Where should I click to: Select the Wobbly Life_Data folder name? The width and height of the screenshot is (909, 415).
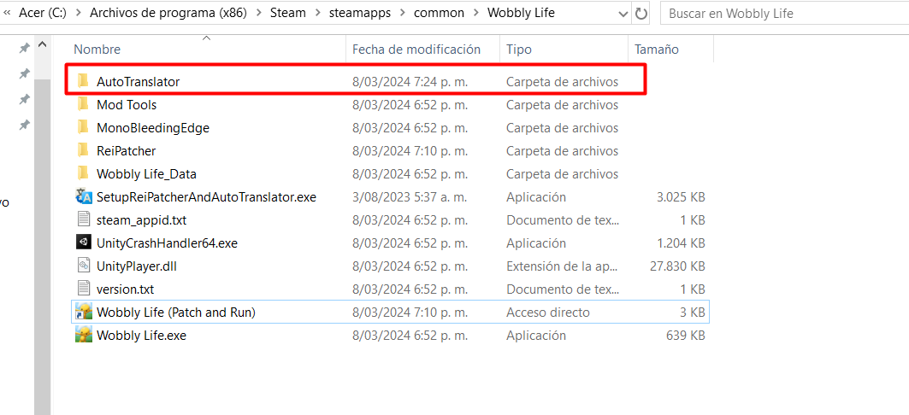coord(147,173)
